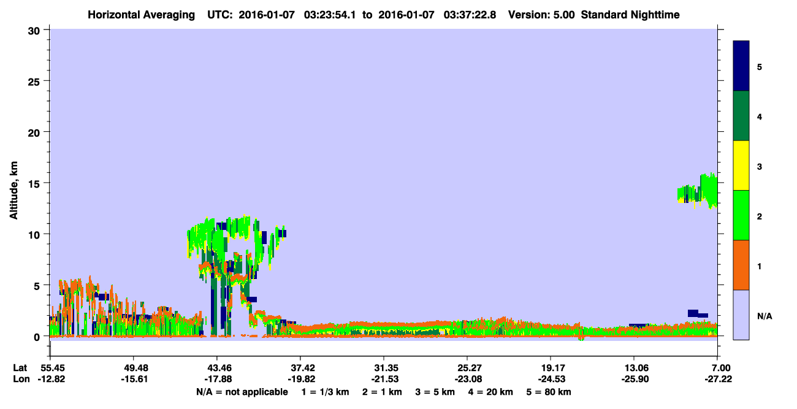Click latitude value 13.06
This screenshot has height=409, width=797.
coord(634,368)
